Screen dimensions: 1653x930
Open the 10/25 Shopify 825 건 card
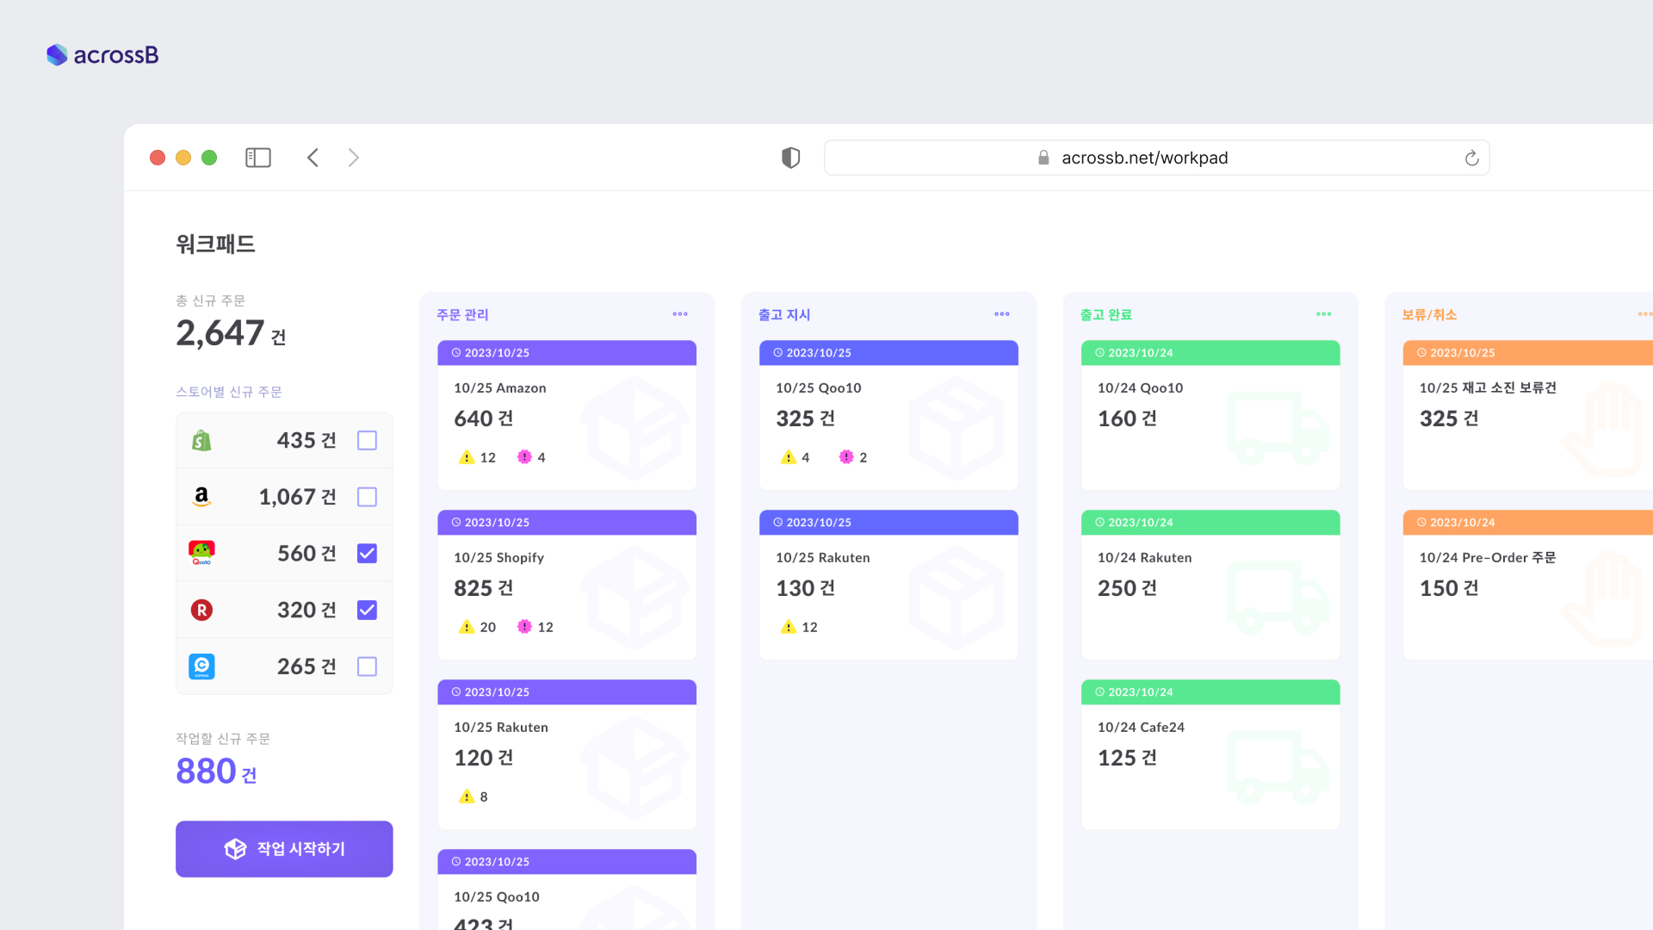click(x=566, y=586)
